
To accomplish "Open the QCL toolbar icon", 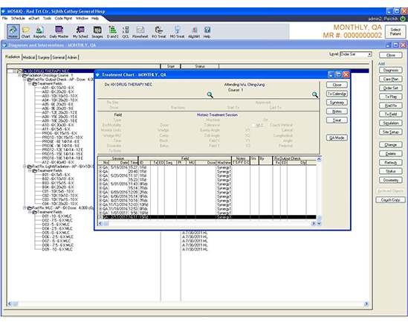I will pos(126,32).
